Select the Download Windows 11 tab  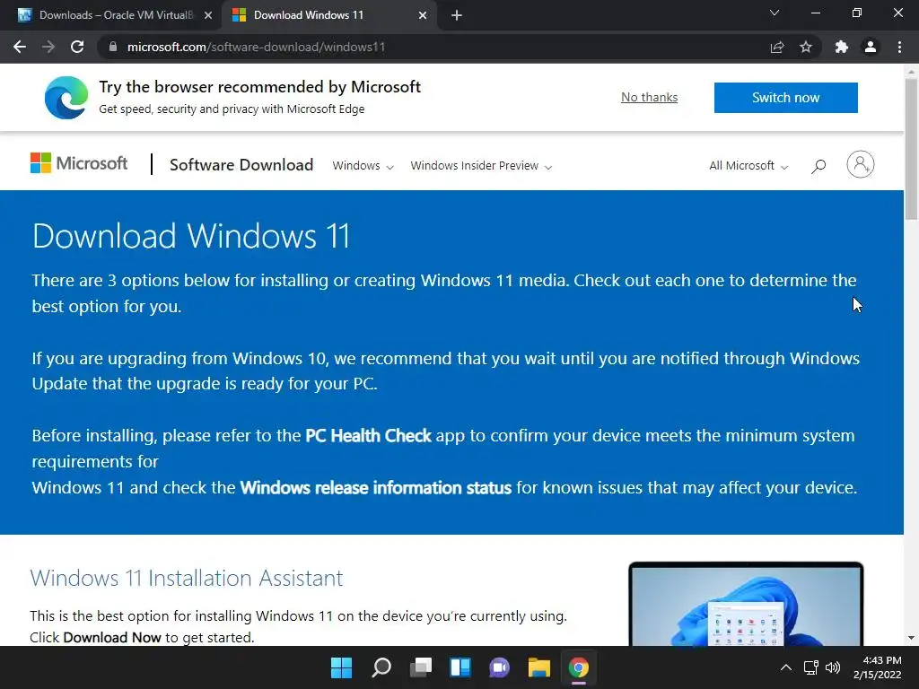coord(328,15)
